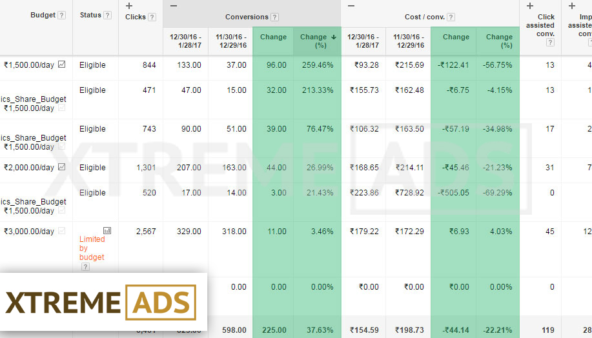Sort by Cost / conv. Change (%) header
Viewport: 592px width, 338px height.
tap(499, 41)
